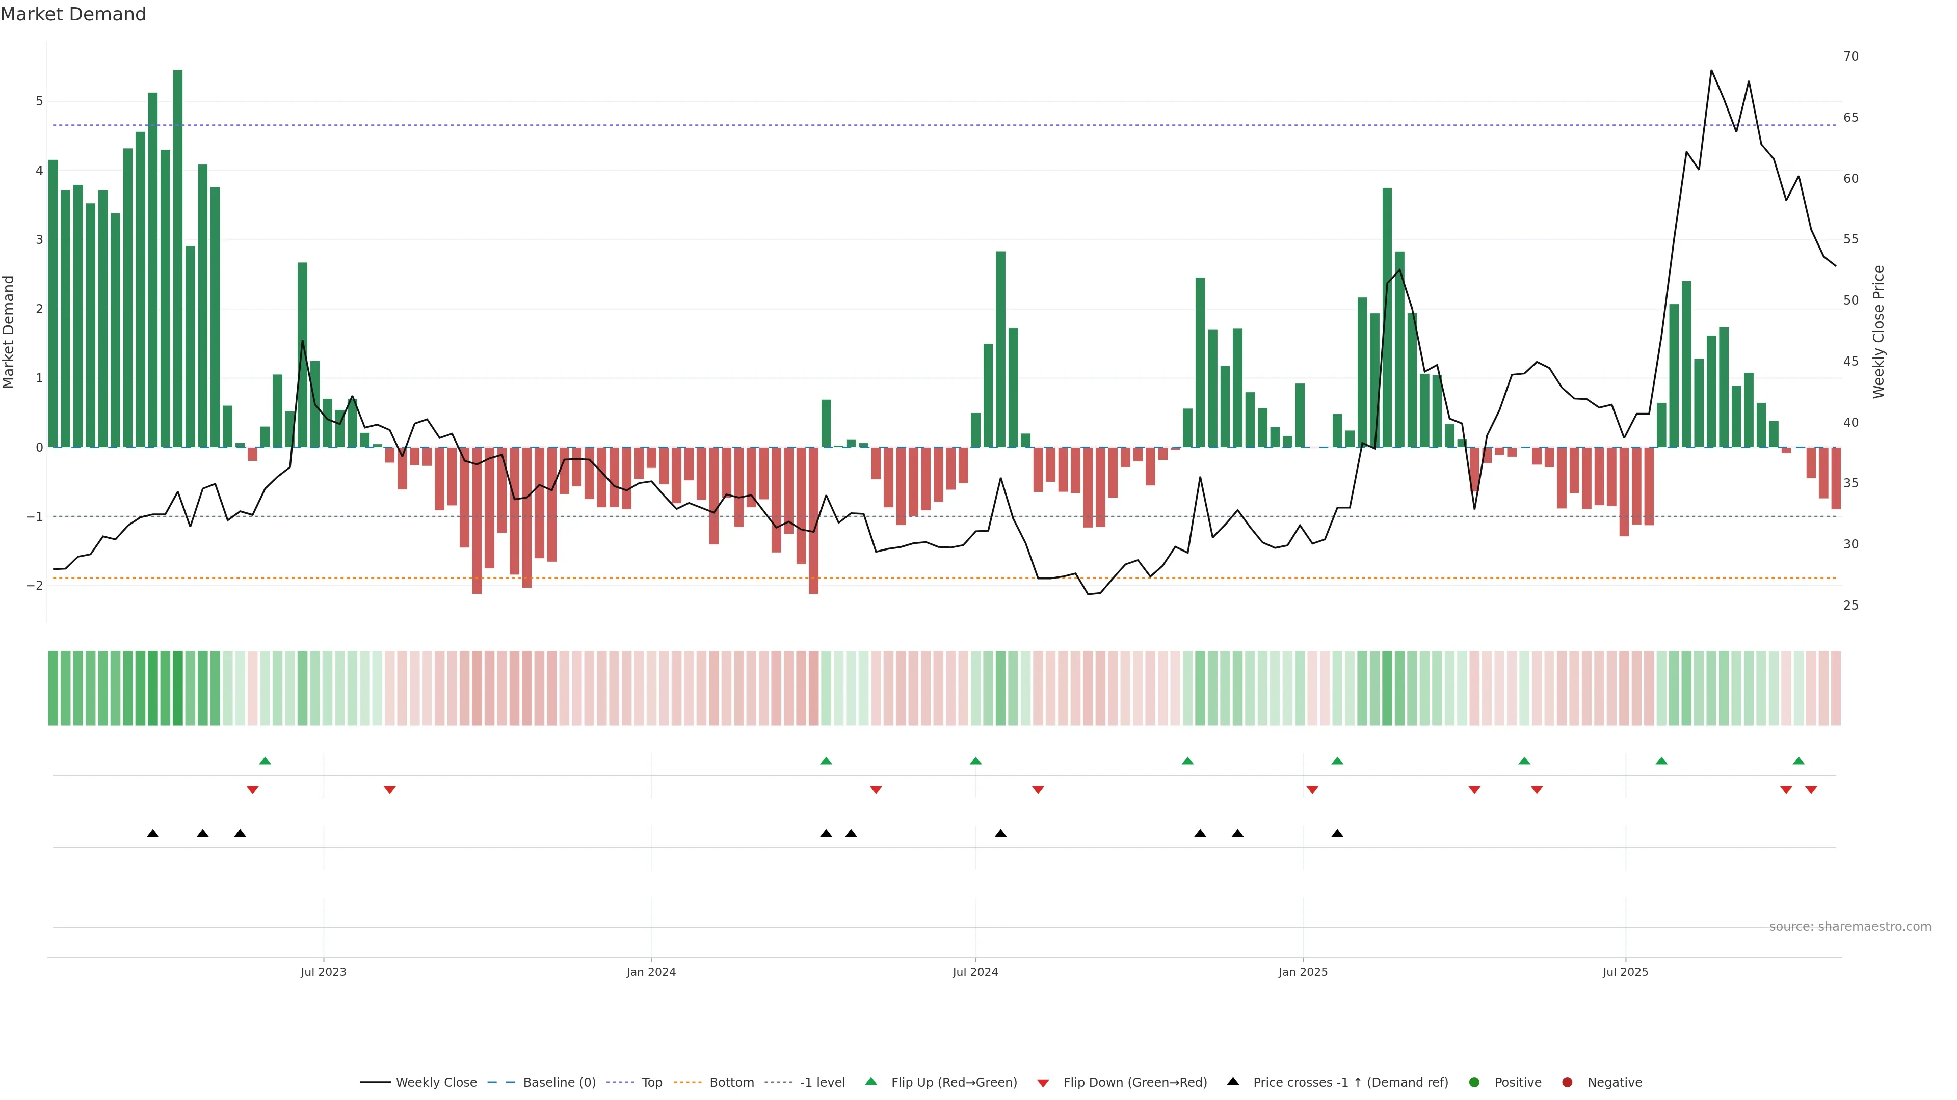Click the Jul 2024 x-axis label
Image resolution: width=1957 pixels, height=1100 pixels.
click(975, 972)
